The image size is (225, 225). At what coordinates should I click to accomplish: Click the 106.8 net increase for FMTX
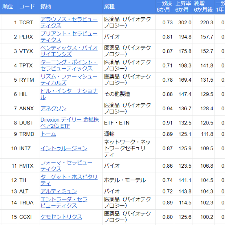click(206, 166)
